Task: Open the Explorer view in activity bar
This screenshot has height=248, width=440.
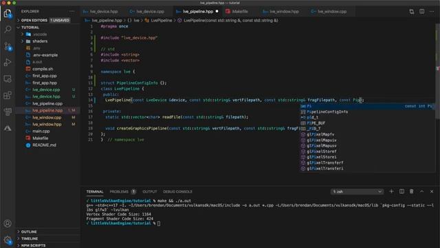Action: tap(8, 13)
